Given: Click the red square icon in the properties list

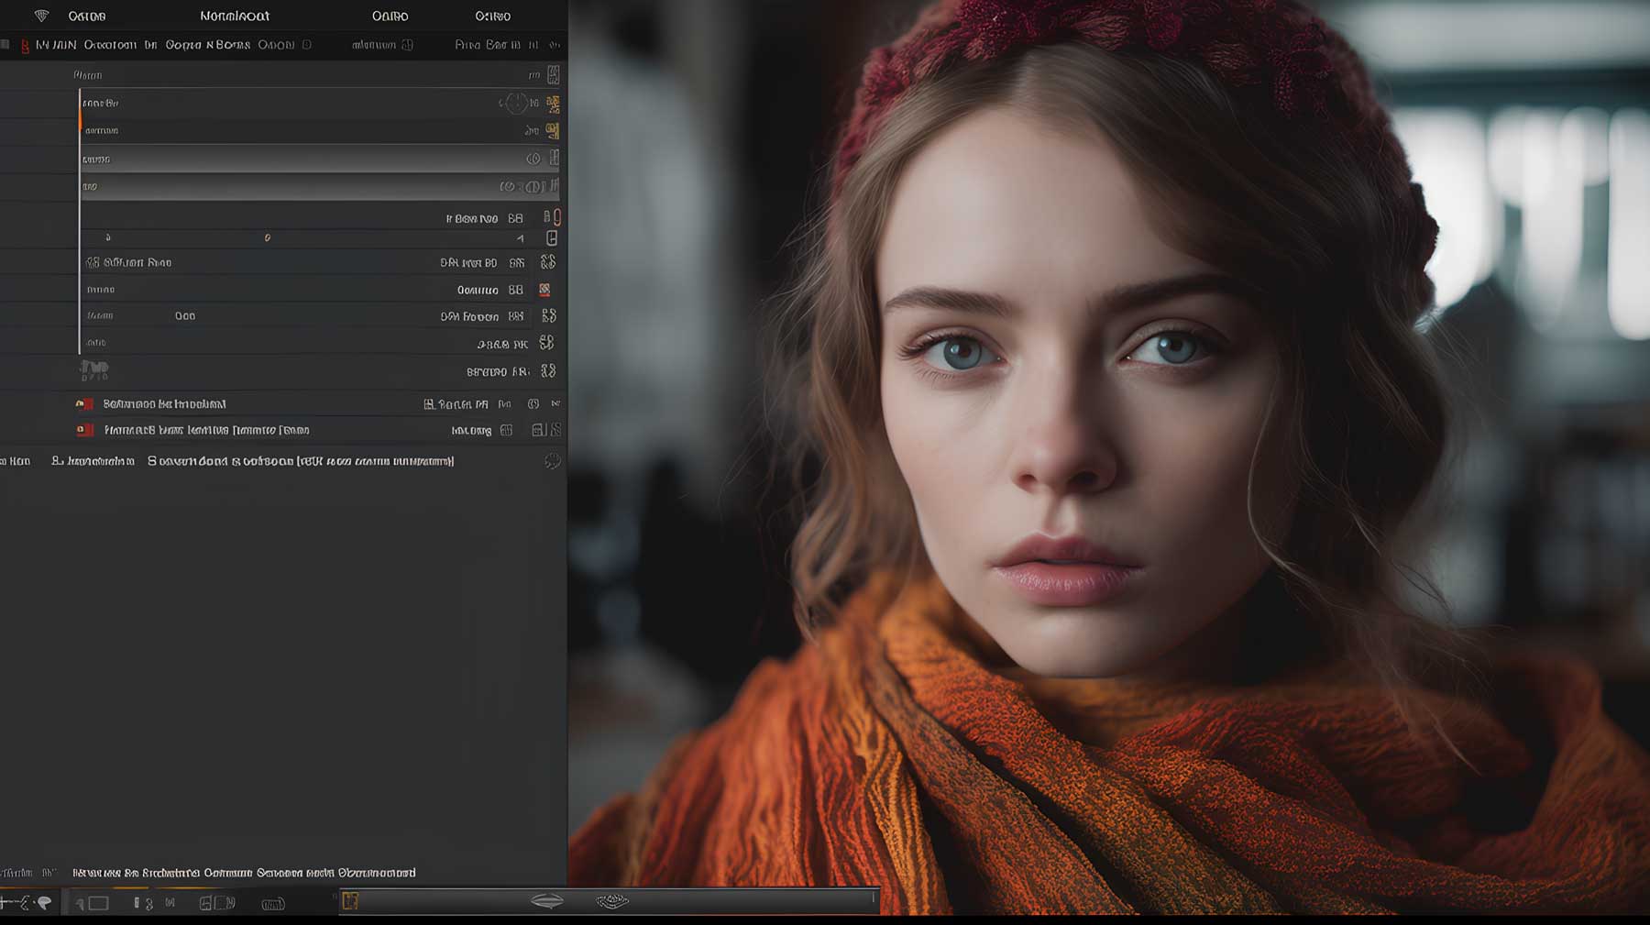Looking at the screenshot, I should click(x=544, y=290).
